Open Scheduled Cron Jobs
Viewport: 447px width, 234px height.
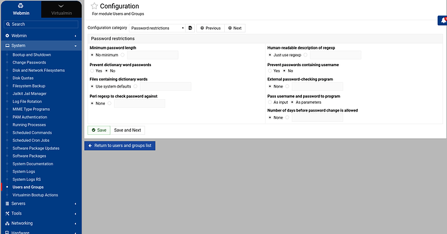(x=31, y=141)
